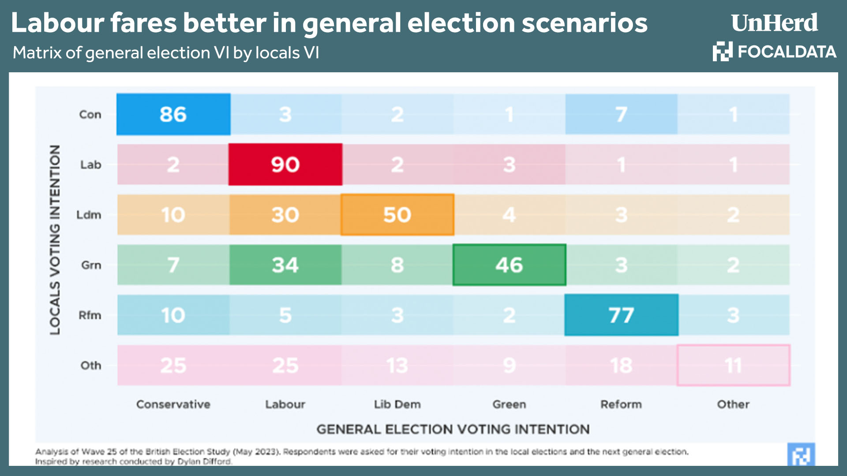Click the 30 cell in the Ldm row
Viewport: 847px width, 476px height.
285,215
